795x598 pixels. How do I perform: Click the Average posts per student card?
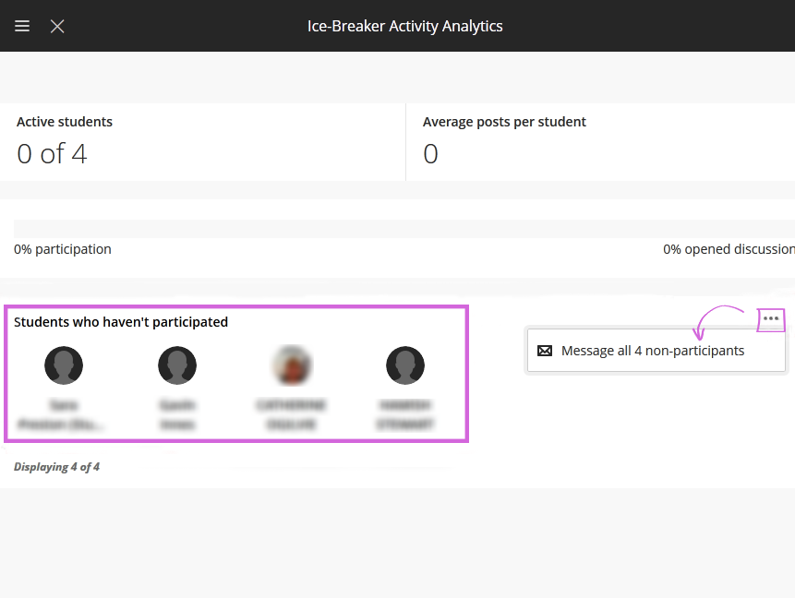point(600,142)
